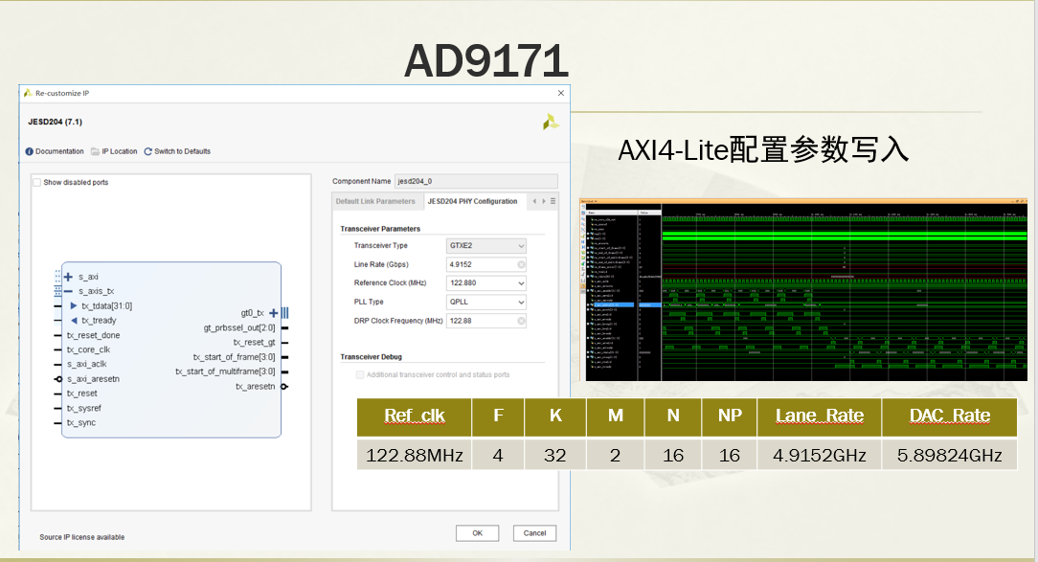
Task: Open the IP Location folder icon
Action: coord(96,151)
